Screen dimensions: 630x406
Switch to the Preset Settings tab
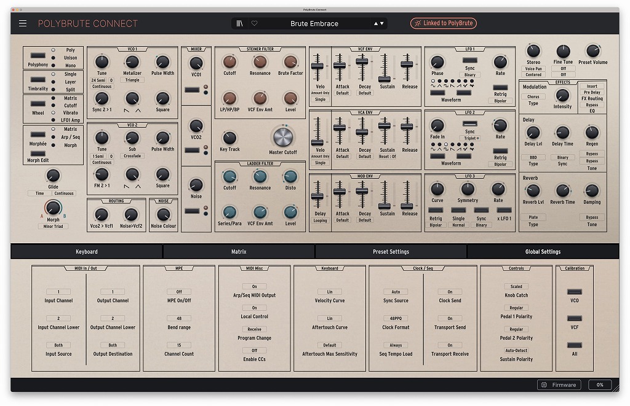pyautogui.click(x=391, y=252)
